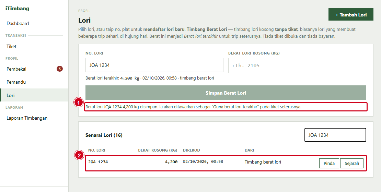Select Lori in the sidebar
Viewport: 381px width, 192px height.
(x=34, y=95)
